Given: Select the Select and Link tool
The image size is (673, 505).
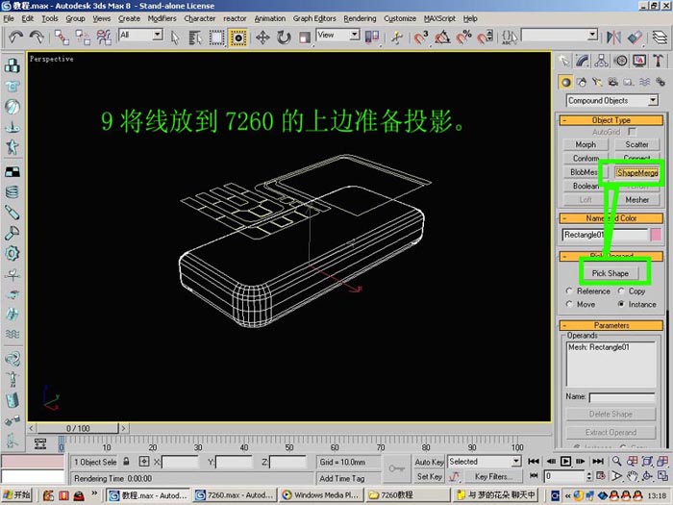Looking at the screenshot, I should coord(62,38).
